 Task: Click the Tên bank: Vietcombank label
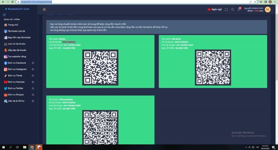pos(61,99)
